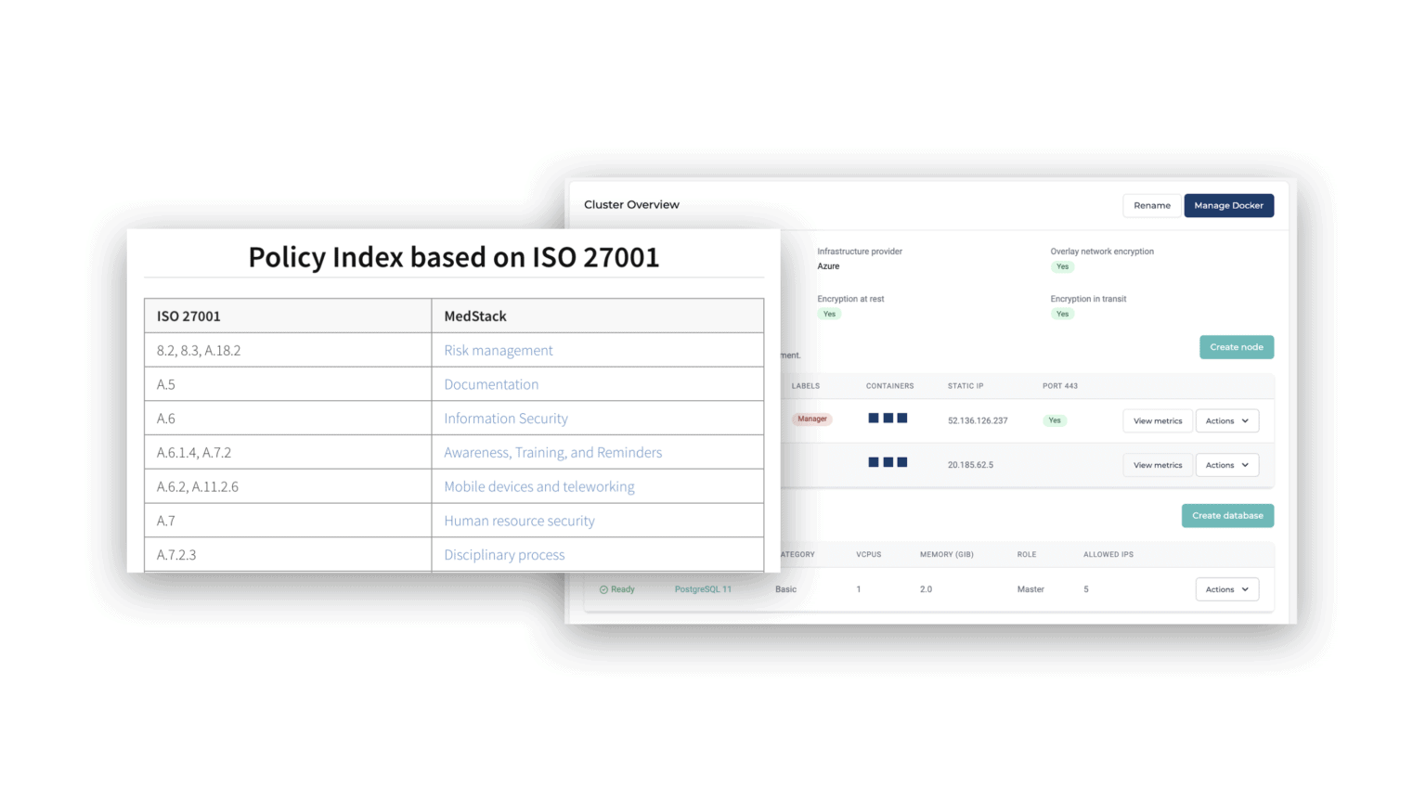Open Actions dropdown for PostgreSQL database row
Viewport: 1426px width, 800px height.
coord(1227,589)
